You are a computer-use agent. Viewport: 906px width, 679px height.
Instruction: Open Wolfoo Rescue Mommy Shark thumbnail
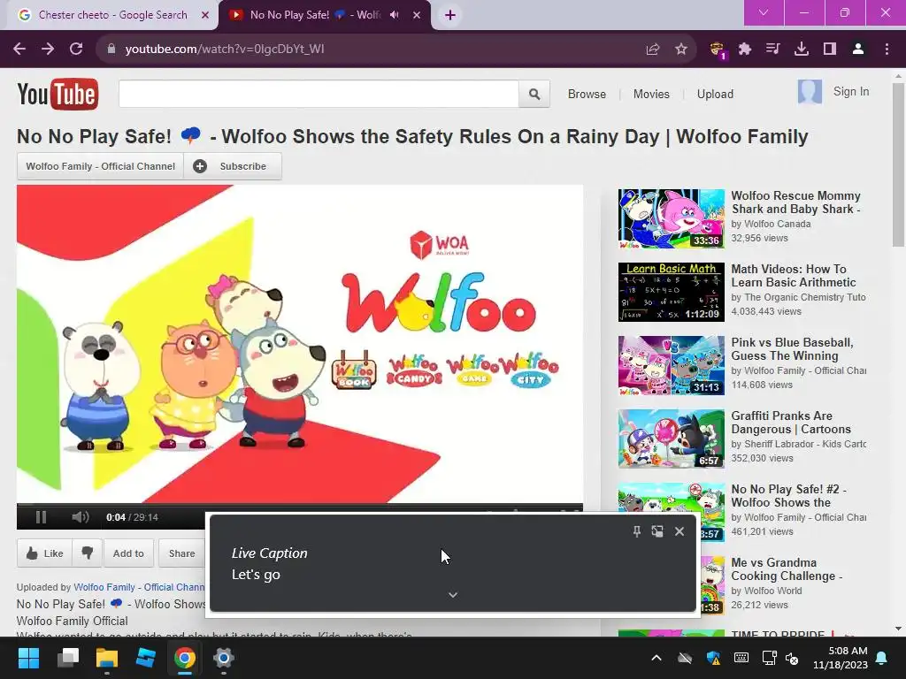[671, 219]
